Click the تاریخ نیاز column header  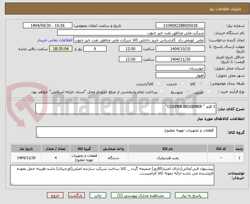point(26,149)
